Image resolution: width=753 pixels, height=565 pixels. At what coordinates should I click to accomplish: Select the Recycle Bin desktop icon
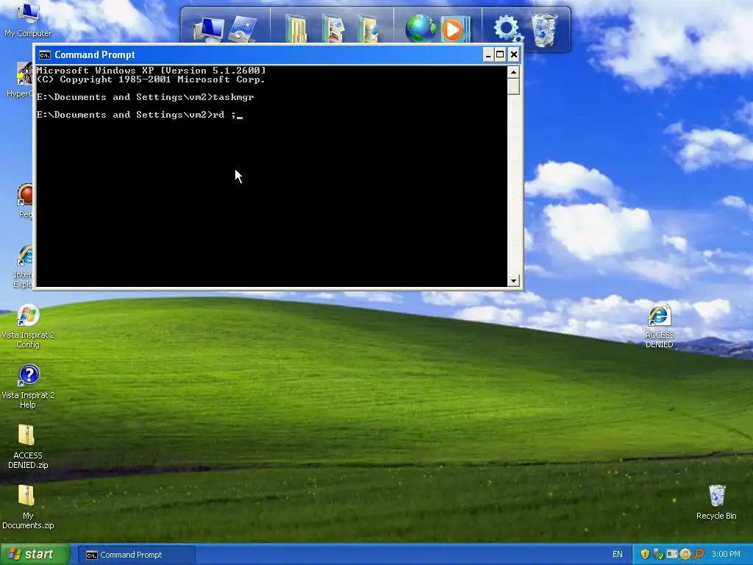pos(716,502)
